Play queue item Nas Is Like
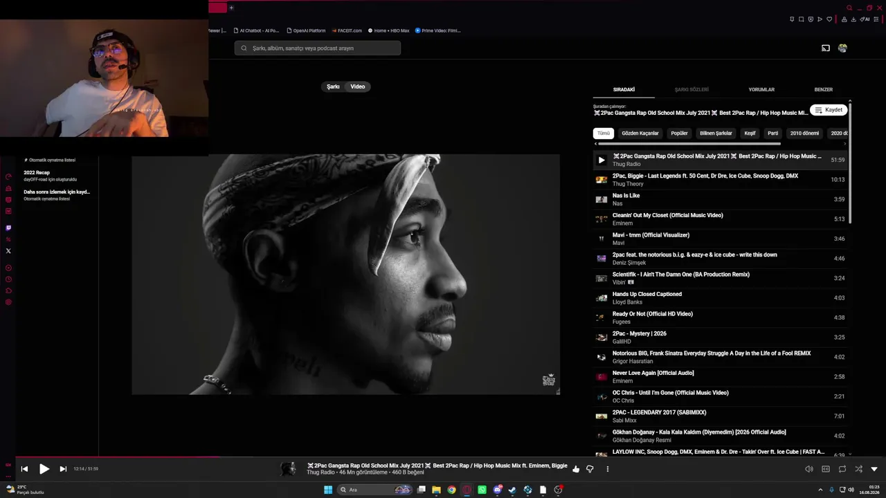This screenshot has width=886, height=498. [x=720, y=199]
